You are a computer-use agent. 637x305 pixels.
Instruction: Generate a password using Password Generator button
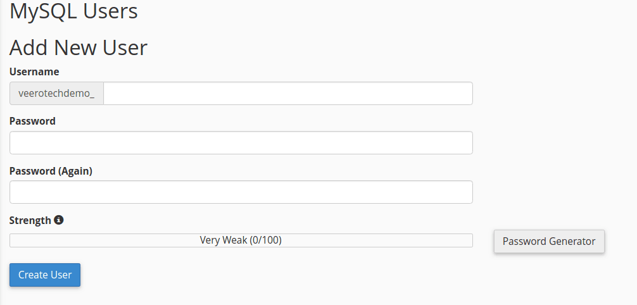click(549, 241)
